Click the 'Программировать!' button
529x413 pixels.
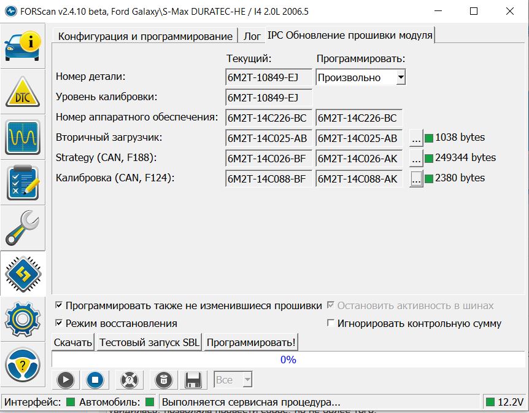(251, 342)
